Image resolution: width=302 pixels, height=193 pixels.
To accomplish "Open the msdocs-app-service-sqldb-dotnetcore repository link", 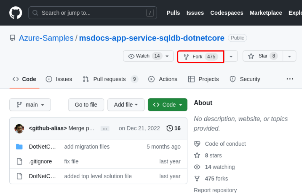I will tap(151, 38).
